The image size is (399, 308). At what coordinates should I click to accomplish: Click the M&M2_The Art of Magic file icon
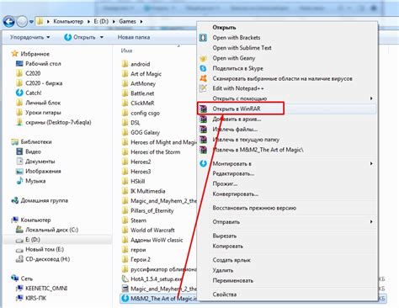(125, 299)
